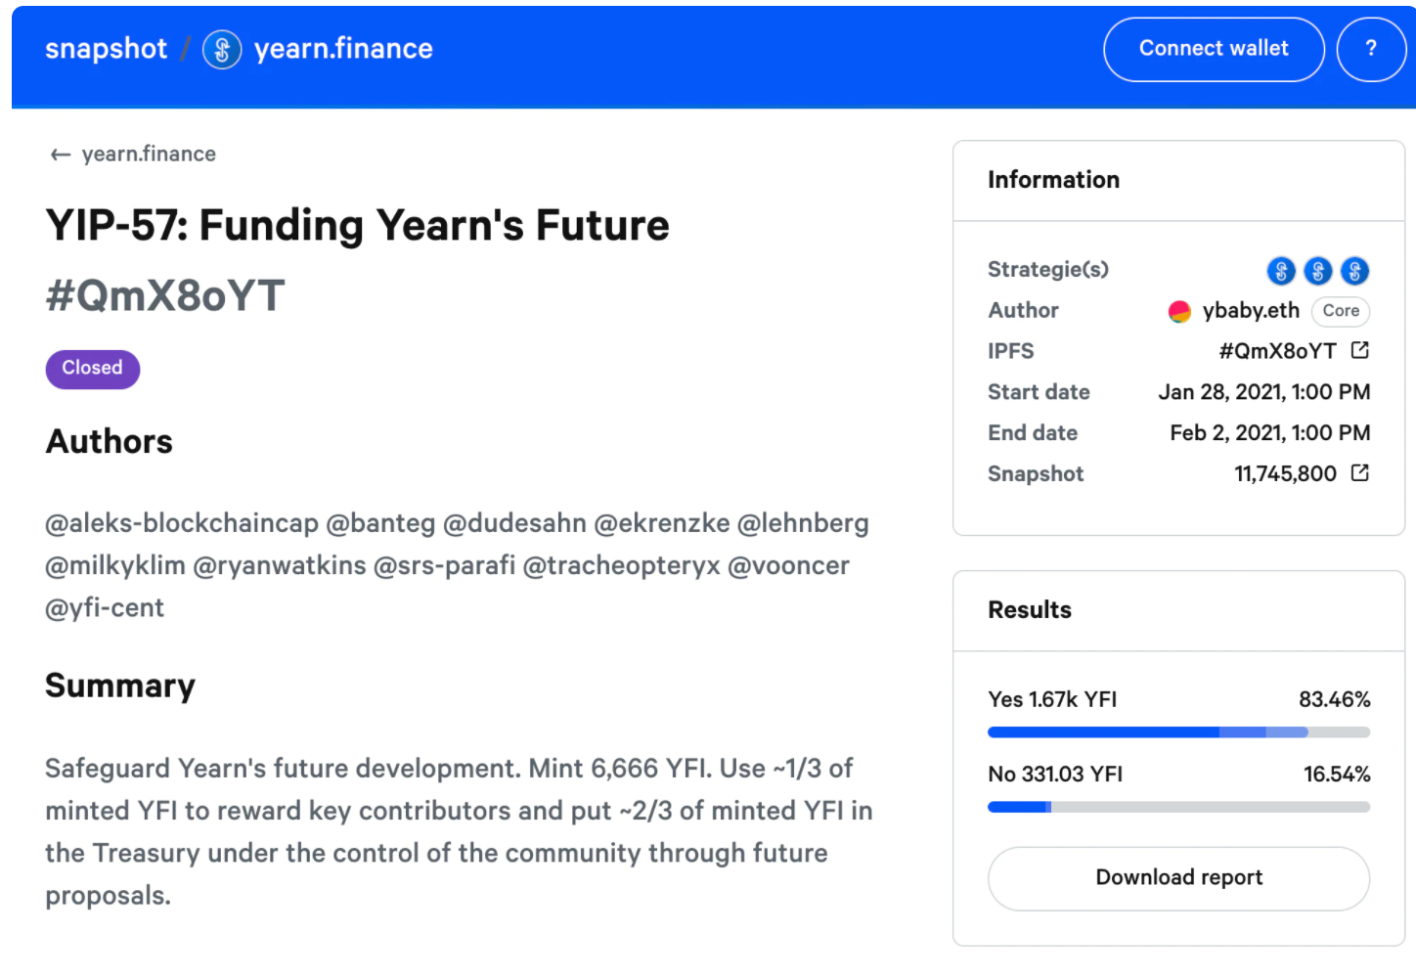This screenshot has width=1416, height=976.
Task: Click the @vooncer author mention
Action: tap(789, 565)
